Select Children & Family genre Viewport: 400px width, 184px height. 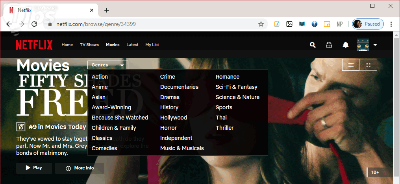coord(114,128)
